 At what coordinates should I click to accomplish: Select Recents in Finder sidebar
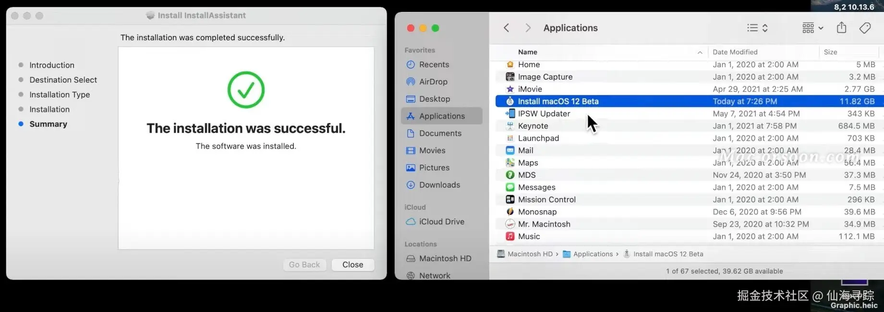tap(434, 64)
